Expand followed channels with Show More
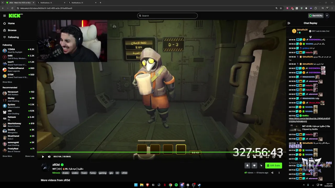The width and height of the screenshot is (335, 188). [x=7, y=82]
